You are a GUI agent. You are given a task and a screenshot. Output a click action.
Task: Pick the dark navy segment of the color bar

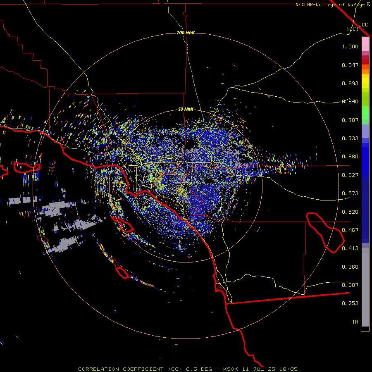tap(365, 211)
